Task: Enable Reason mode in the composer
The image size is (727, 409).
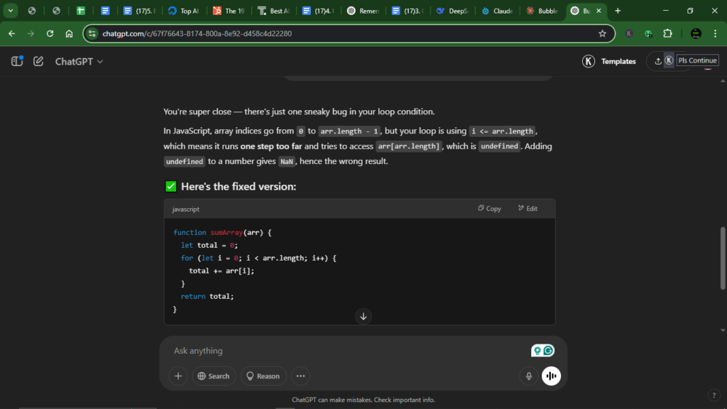Action: tap(263, 376)
